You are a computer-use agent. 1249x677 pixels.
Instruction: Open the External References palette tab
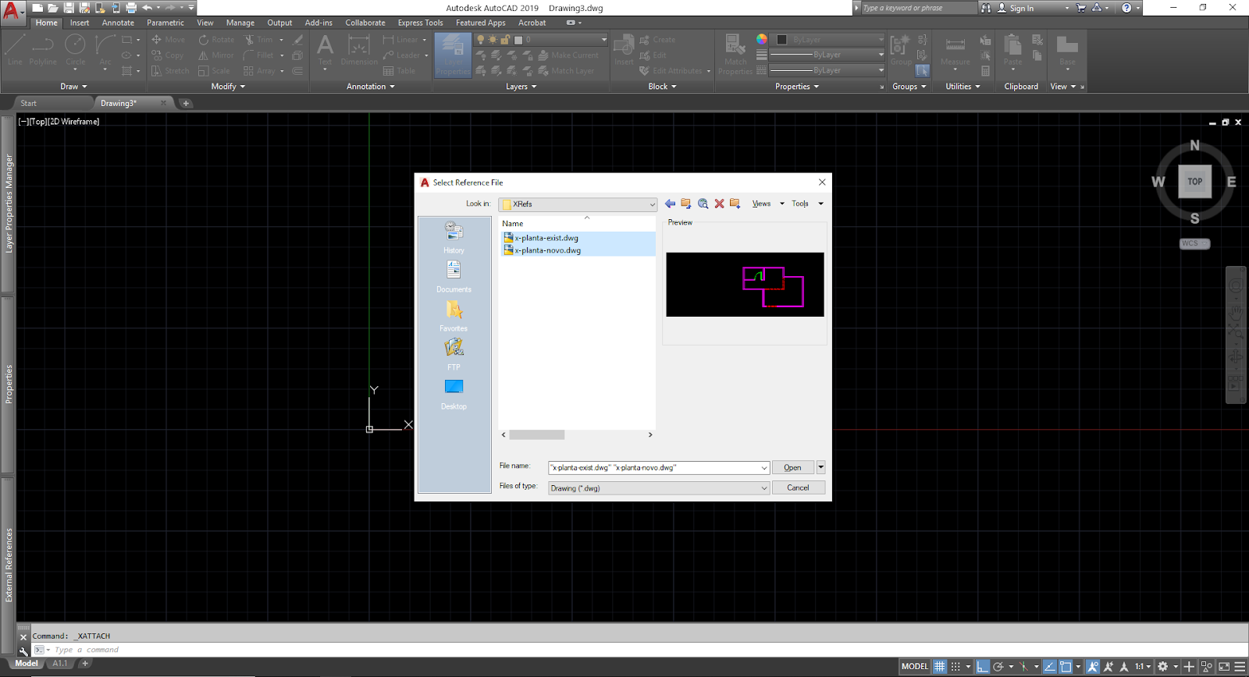9,565
